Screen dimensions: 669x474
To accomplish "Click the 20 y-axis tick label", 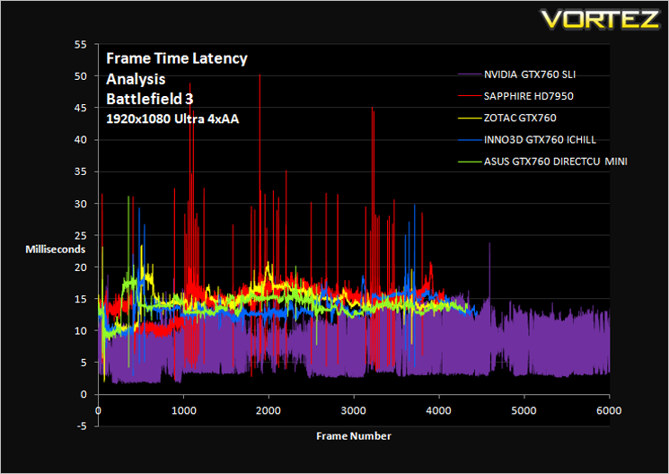I will [x=80, y=268].
